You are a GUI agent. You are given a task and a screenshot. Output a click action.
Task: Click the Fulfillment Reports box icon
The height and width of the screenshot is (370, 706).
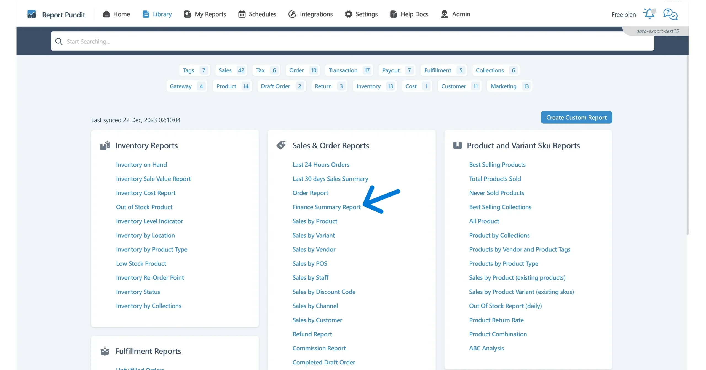pyautogui.click(x=105, y=351)
